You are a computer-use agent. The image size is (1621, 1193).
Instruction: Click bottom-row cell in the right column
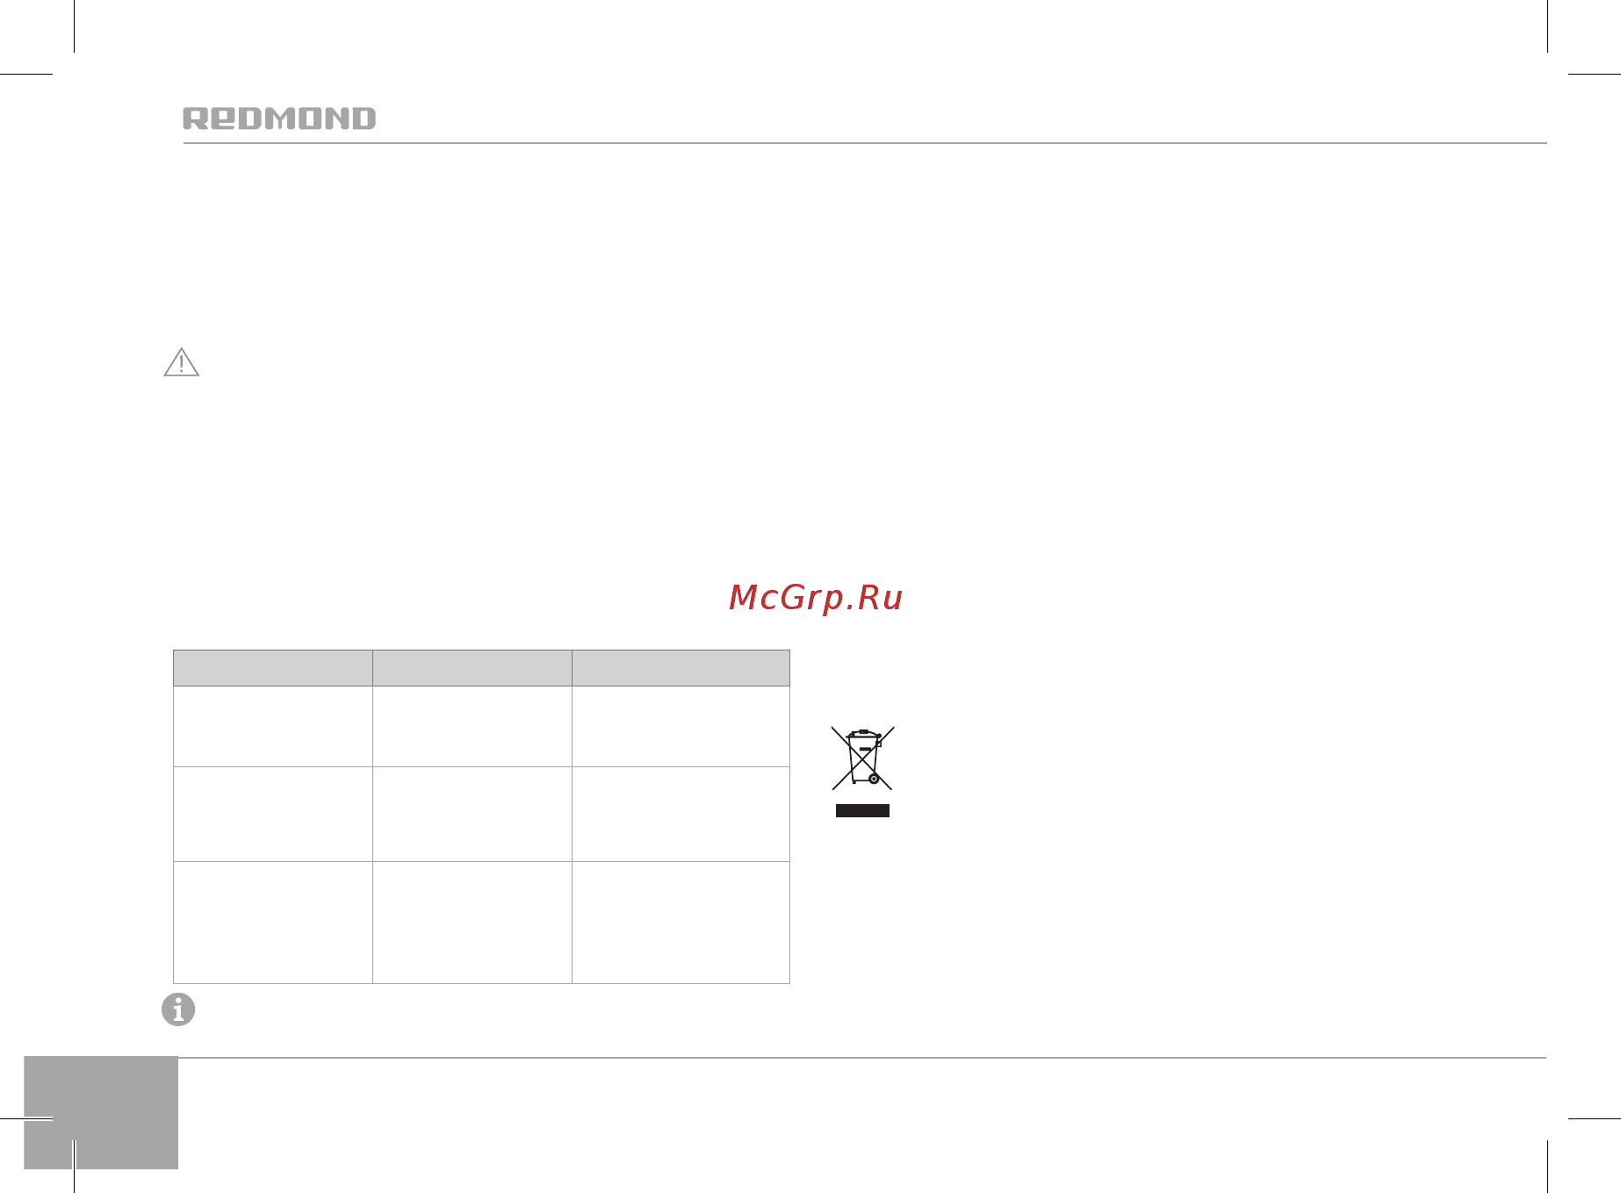681,923
